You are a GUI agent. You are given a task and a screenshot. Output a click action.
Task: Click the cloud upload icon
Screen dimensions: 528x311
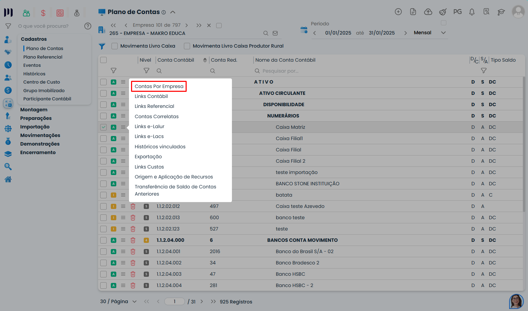[428, 12]
